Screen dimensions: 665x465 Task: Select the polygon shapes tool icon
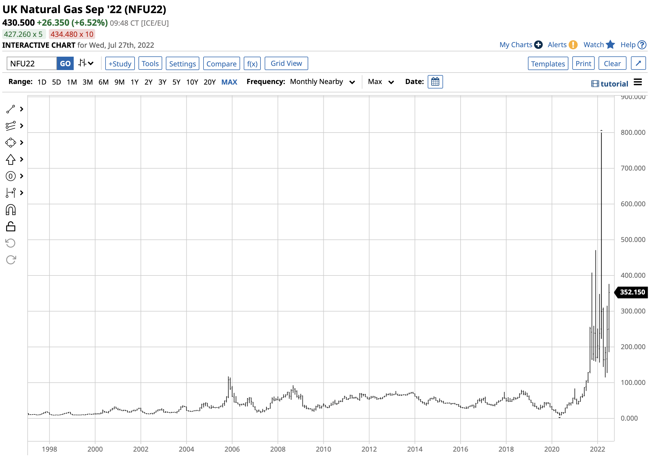(10, 143)
